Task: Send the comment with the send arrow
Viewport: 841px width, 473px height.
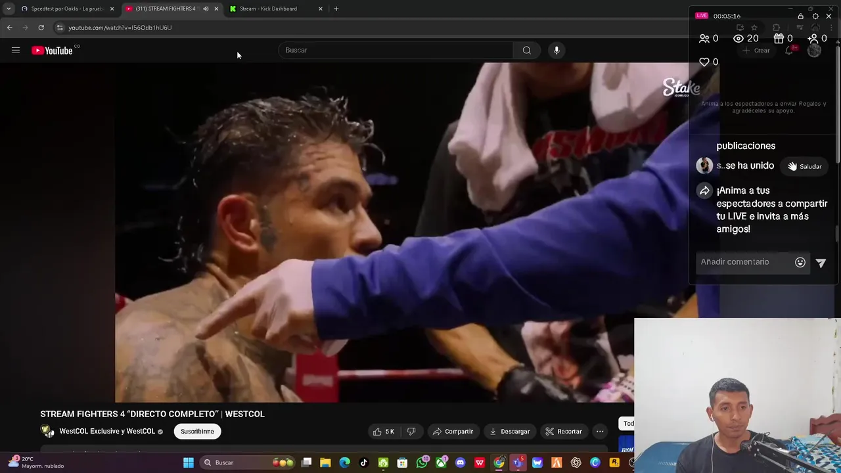Action: click(821, 263)
